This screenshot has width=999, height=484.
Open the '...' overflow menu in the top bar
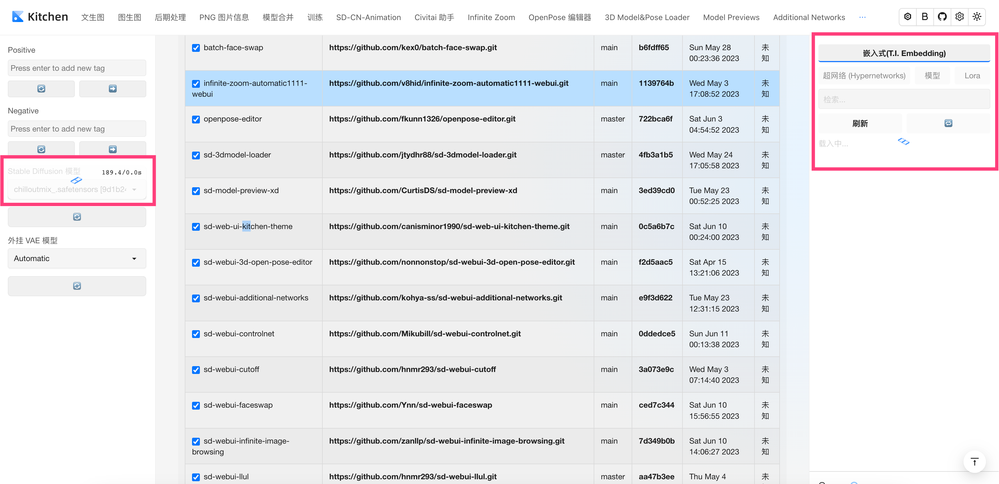coord(863,17)
